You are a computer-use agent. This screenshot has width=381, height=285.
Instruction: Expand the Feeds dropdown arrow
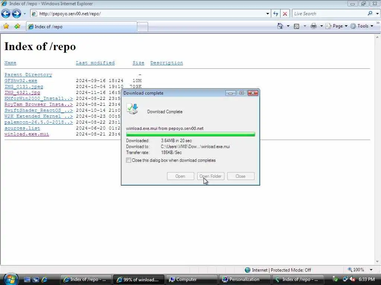[x=305, y=26]
